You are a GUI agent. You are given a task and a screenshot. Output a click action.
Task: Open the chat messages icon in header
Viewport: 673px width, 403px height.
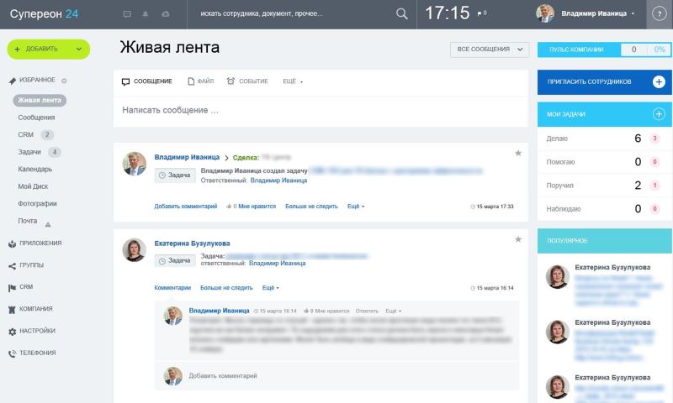[127, 14]
